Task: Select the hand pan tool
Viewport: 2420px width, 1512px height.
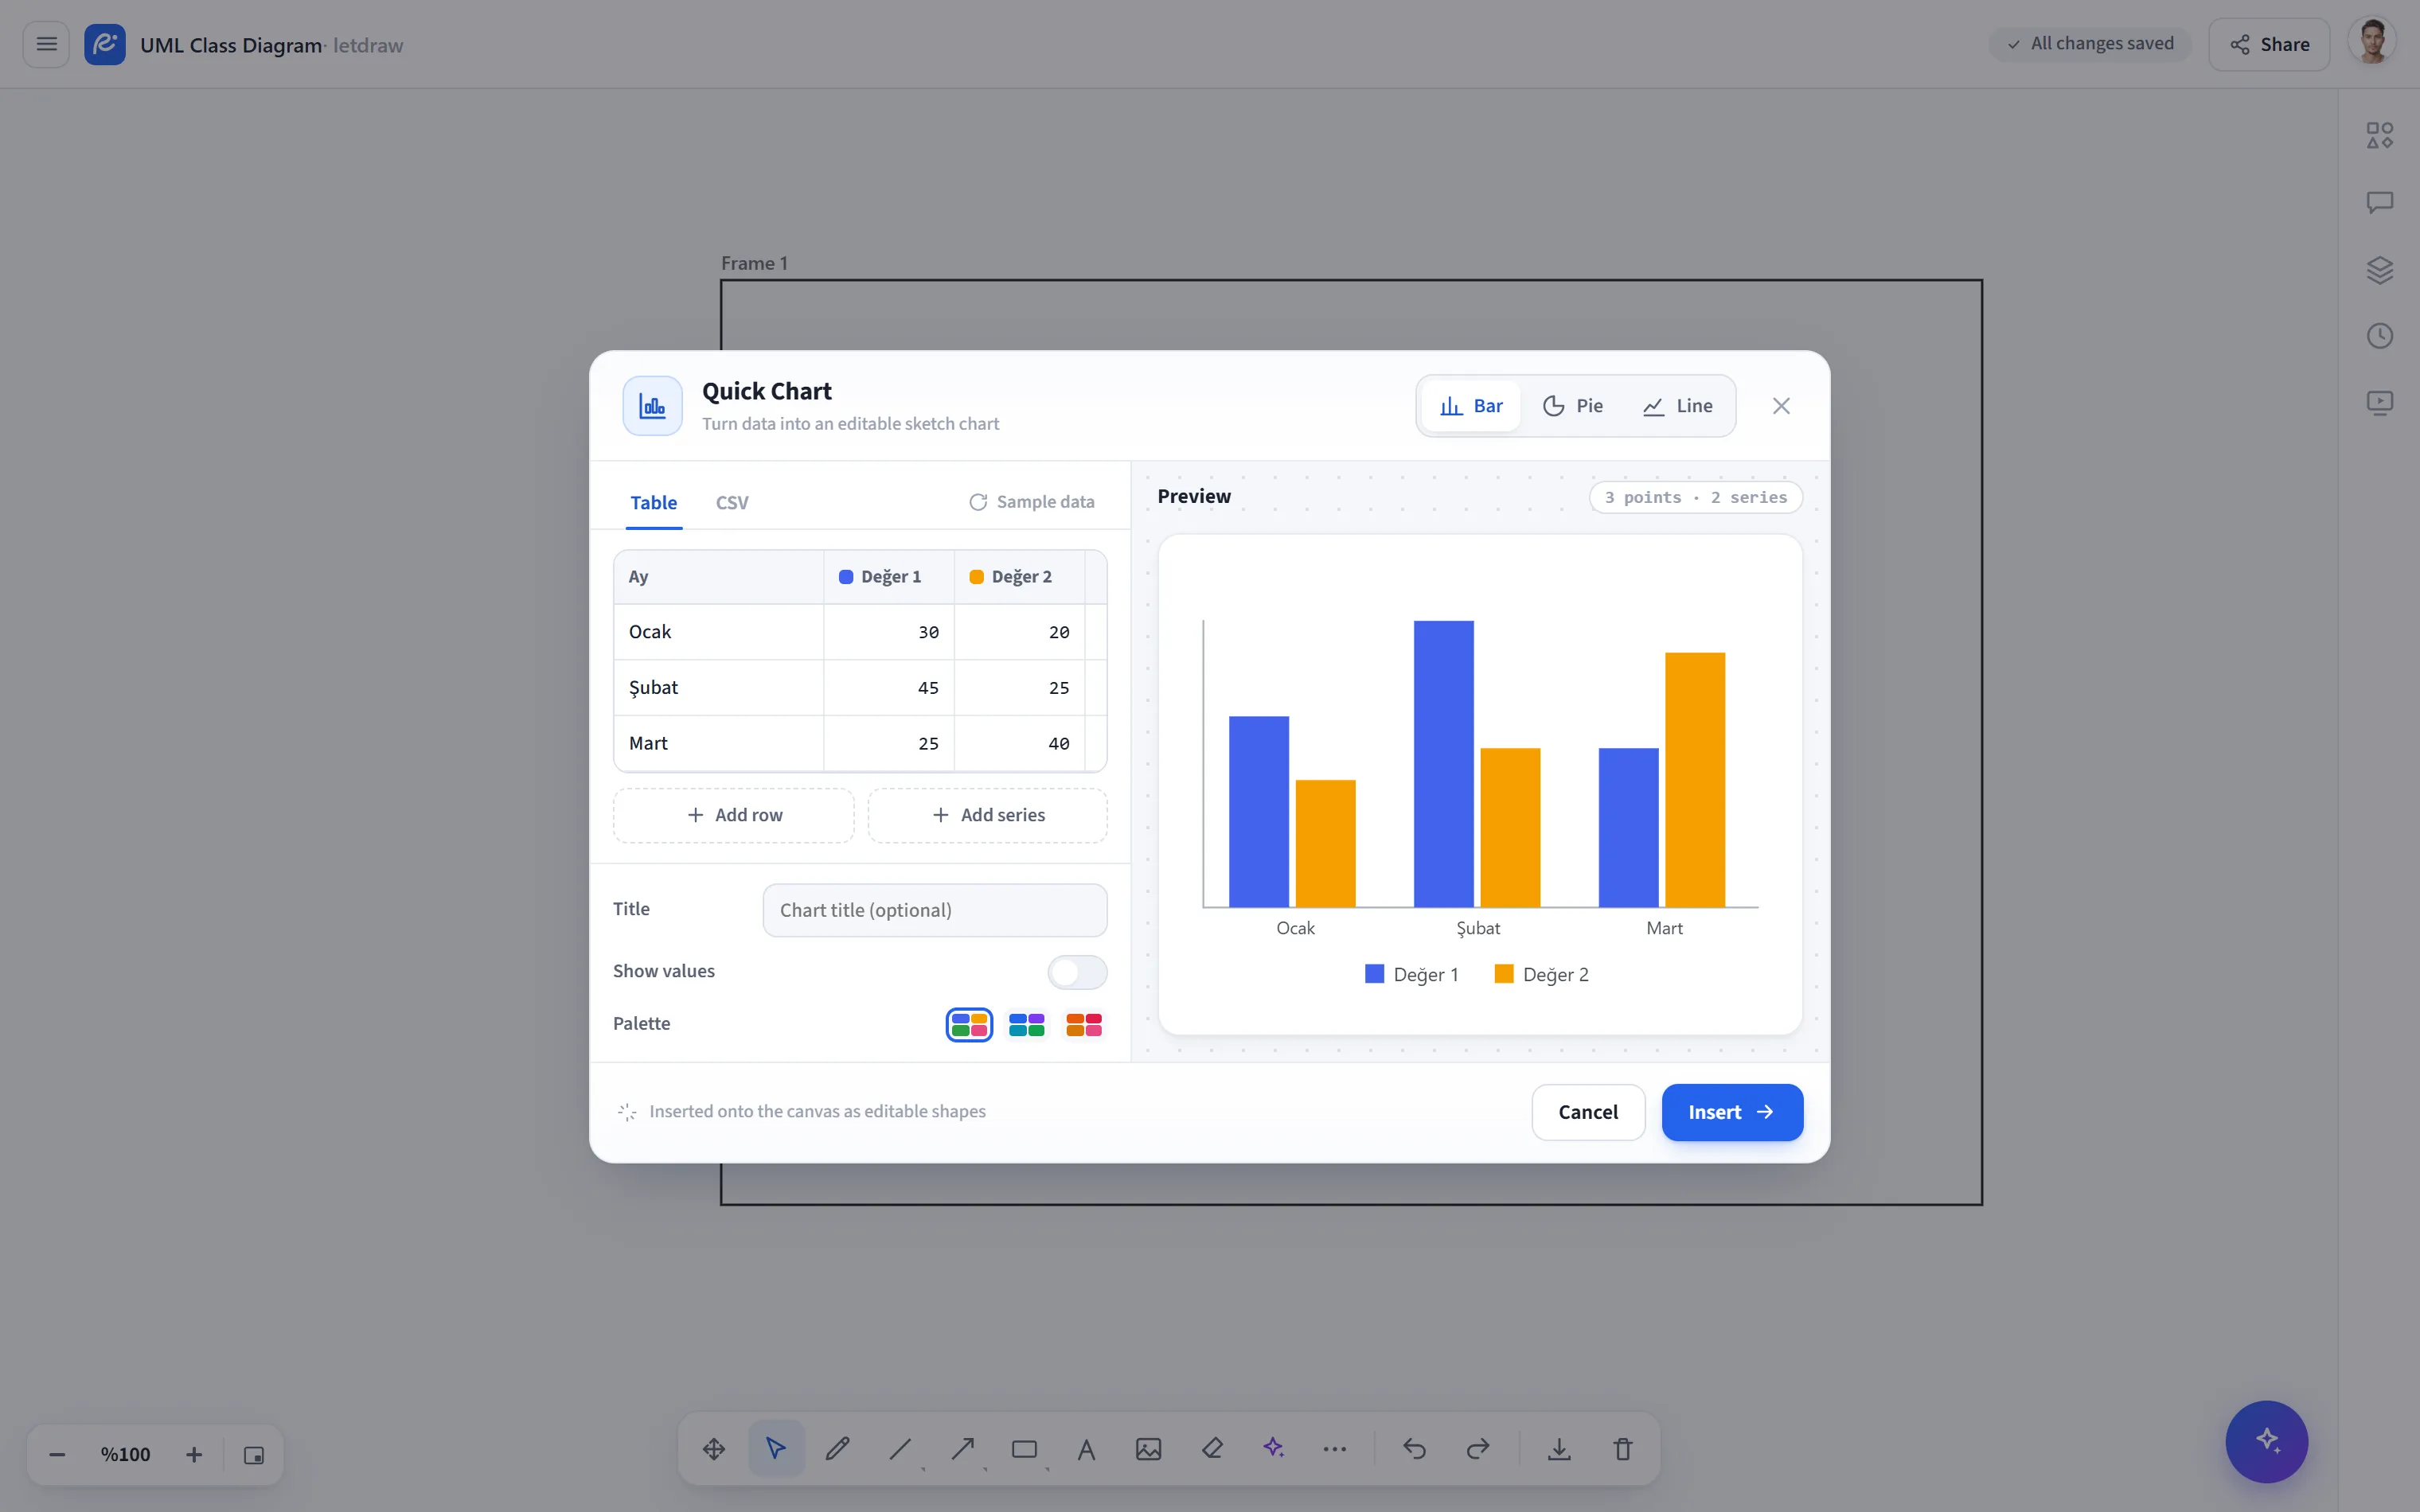Action: [x=714, y=1448]
